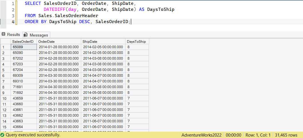Image resolution: width=303 pixels, height=138 pixels.
Task: Click ShipDate value in row 3
Action: 103,58
